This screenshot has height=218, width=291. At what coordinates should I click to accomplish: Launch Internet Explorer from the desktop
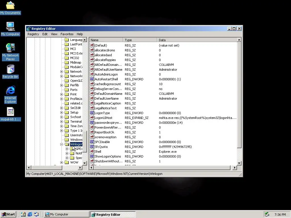coord(11,94)
